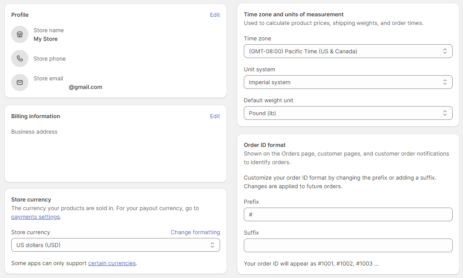This screenshot has height=278, width=463.
Task: Follow the certain currencies link
Action: 112,263
